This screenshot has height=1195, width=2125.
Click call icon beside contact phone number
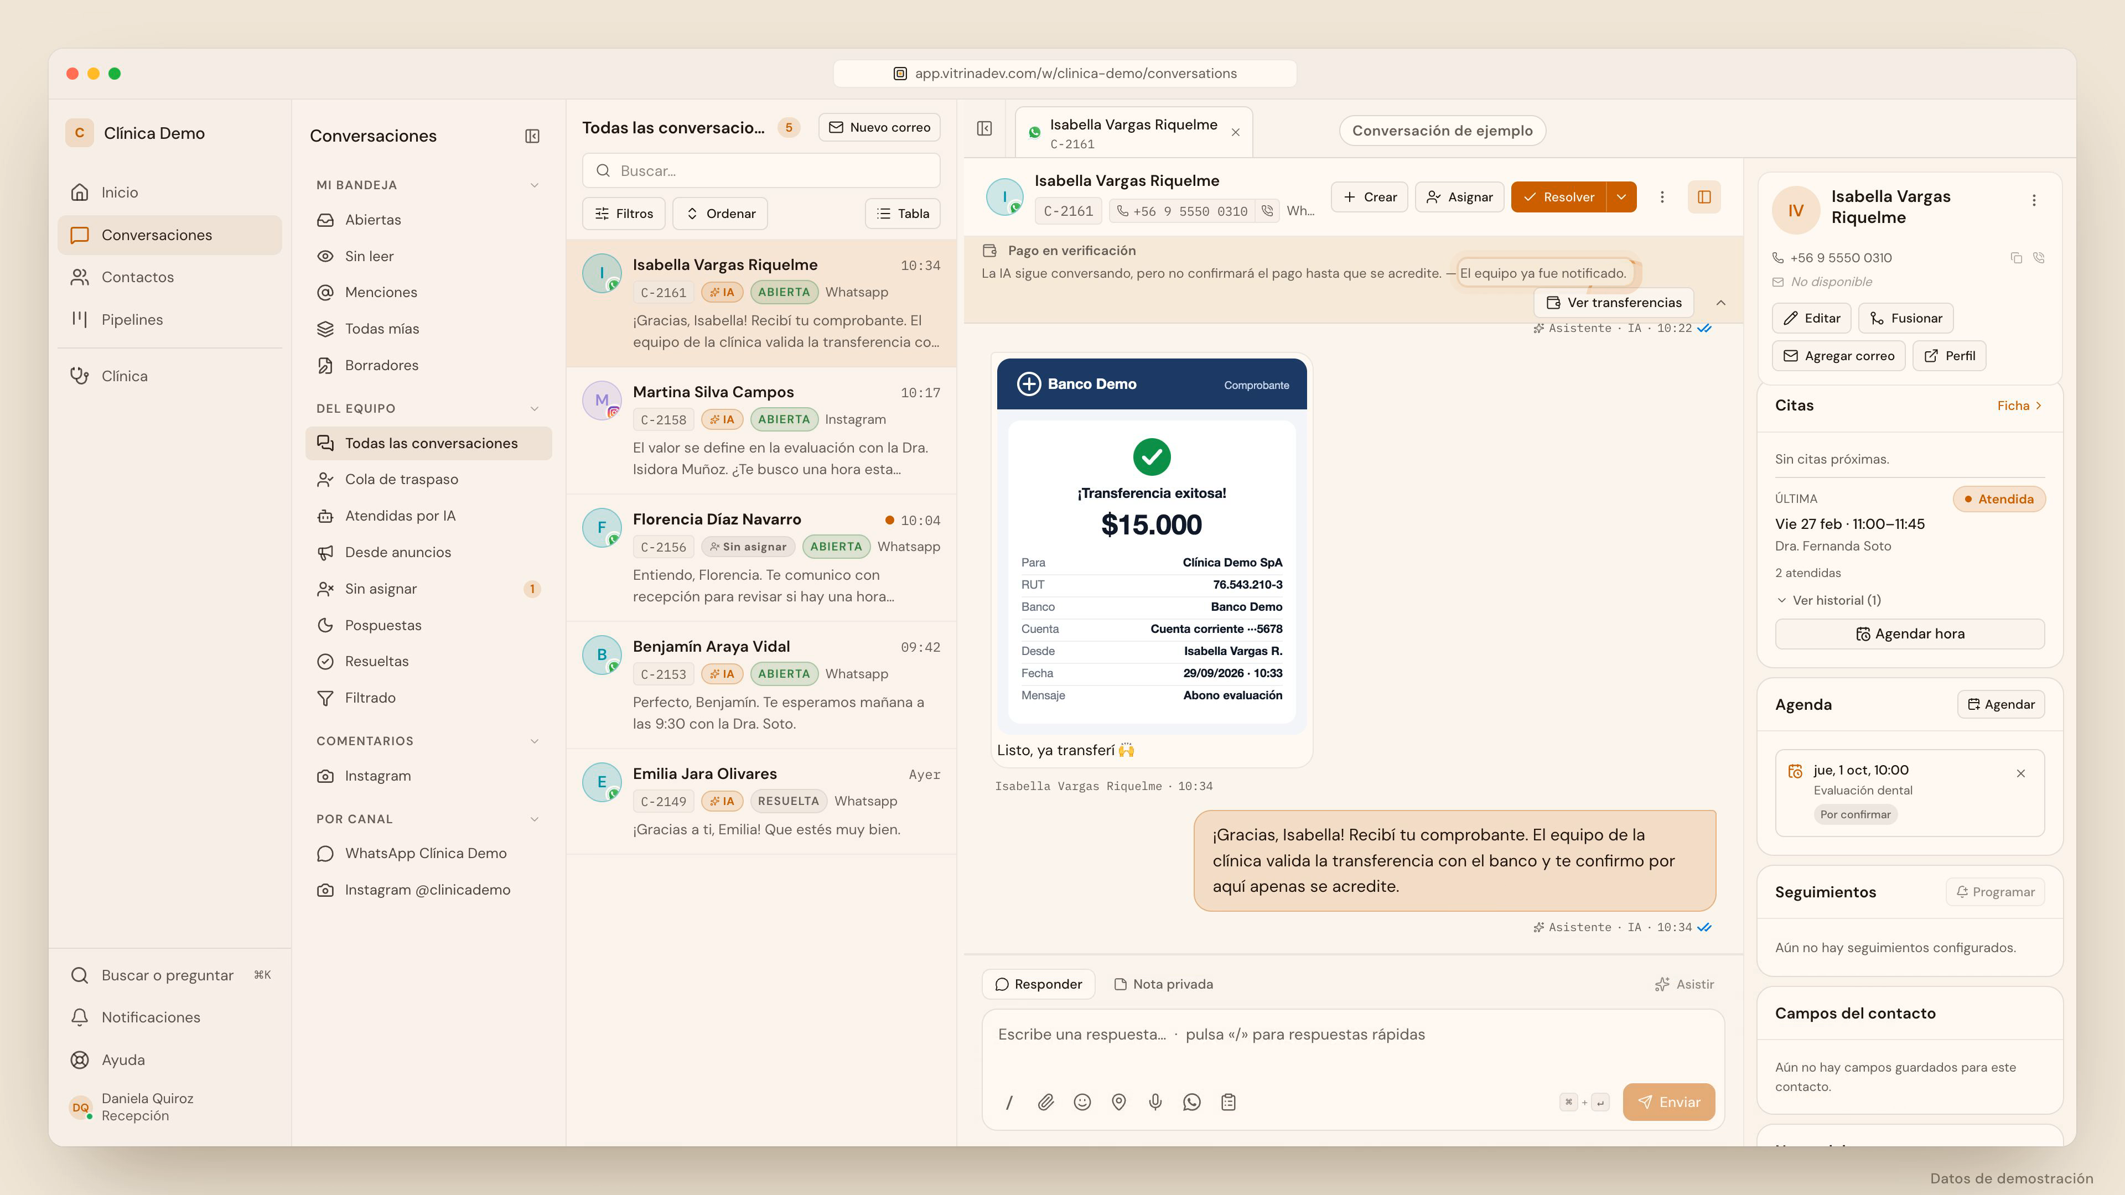pyautogui.click(x=2039, y=258)
